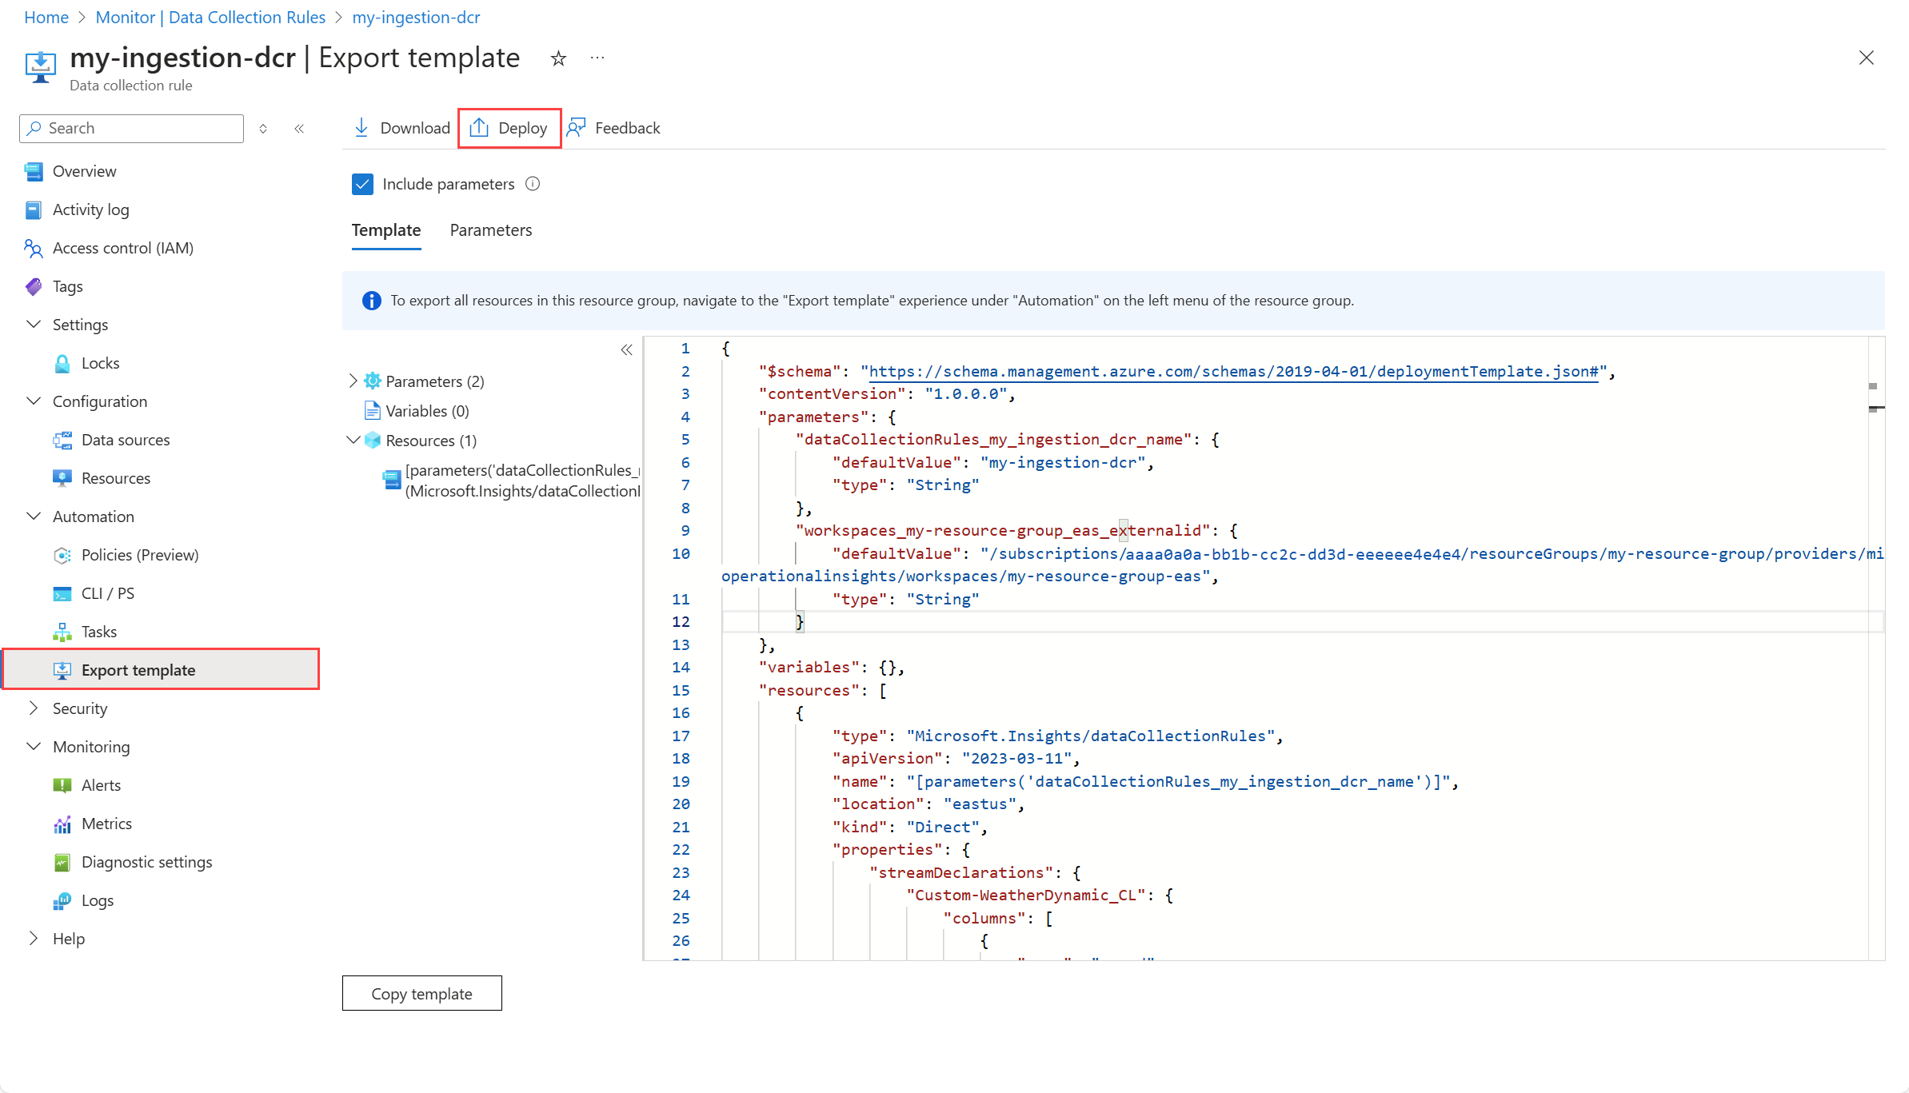
Task: Select the Download icon on the toolbar
Action: pyautogui.click(x=362, y=127)
